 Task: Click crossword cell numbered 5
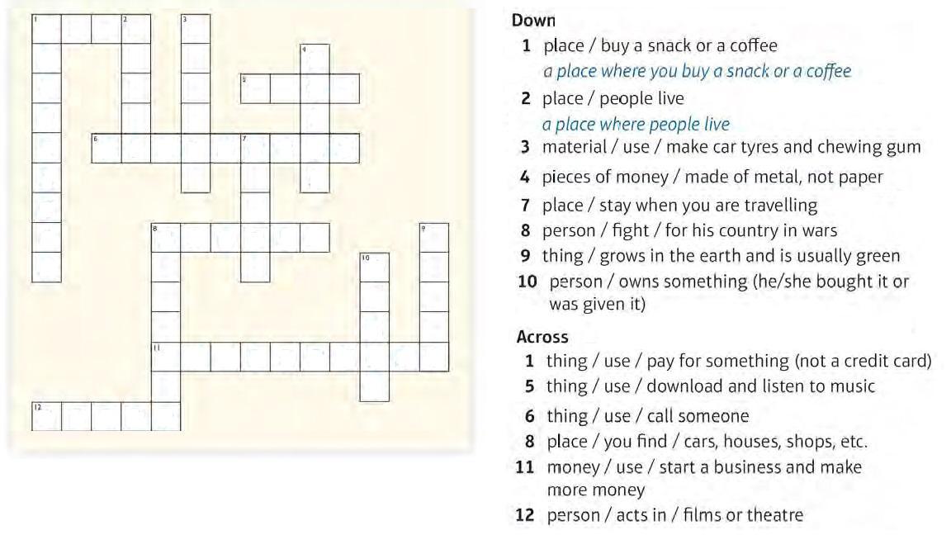tap(255, 88)
